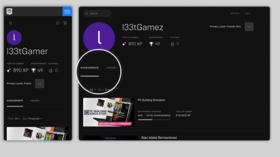
Task: Open the PC Building Simulator thumbnail in desktop view
Action: (x=109, y=112)
